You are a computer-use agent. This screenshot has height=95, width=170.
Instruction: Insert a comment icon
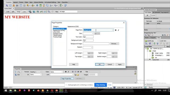coord(47,5)
